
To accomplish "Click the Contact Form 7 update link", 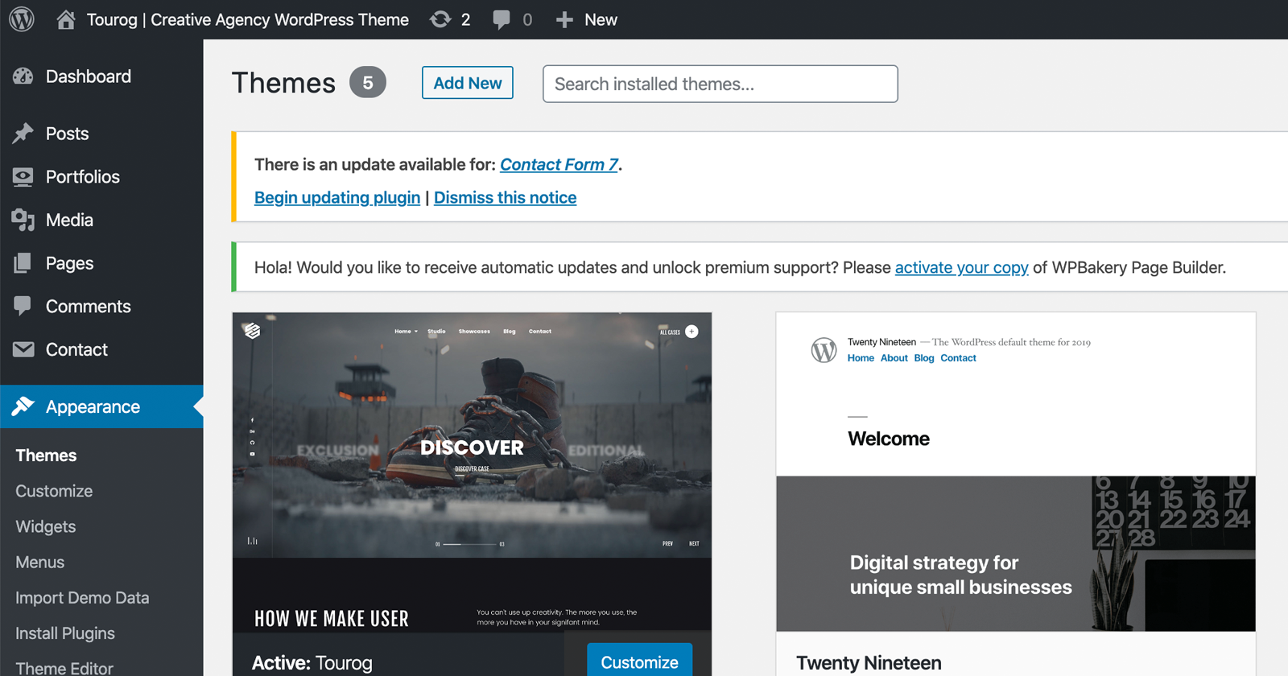I will pos(559,164).
